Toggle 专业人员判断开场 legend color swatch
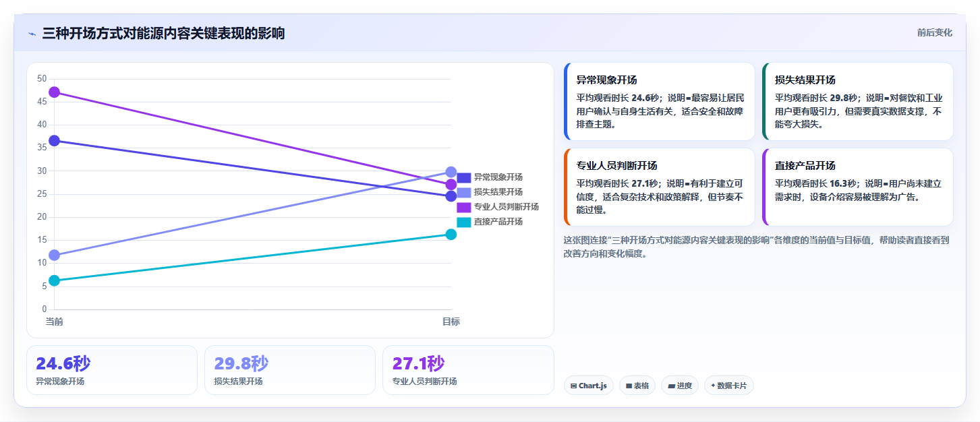Viewport: 980px width, 422px height. [463, 207]
